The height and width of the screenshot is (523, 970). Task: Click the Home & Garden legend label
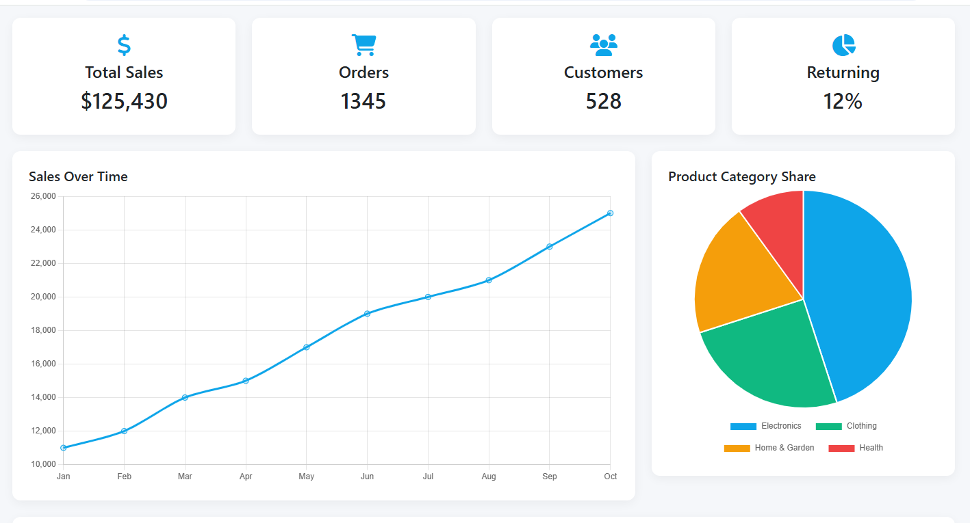(x=784, y=448)
